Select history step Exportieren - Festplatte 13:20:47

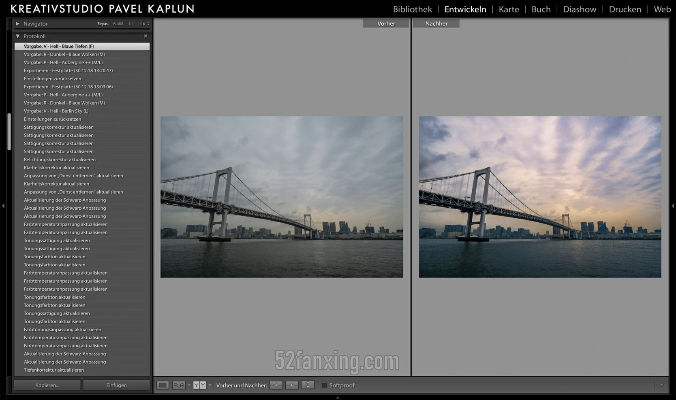click(x=82, y=70)
